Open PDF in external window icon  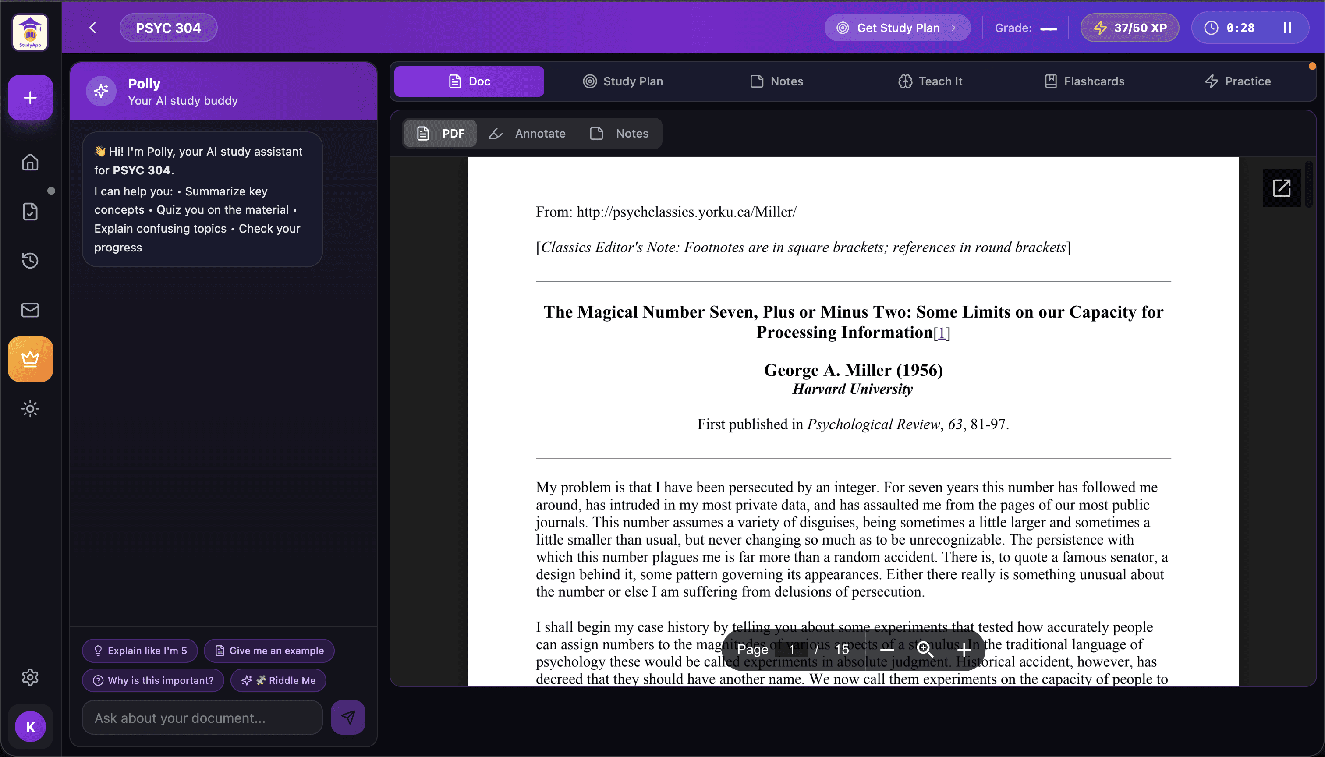[x=1281, y=187]
